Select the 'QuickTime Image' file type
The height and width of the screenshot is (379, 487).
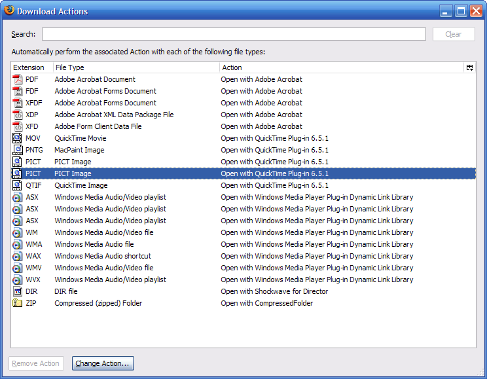click(x=81, y=185)
